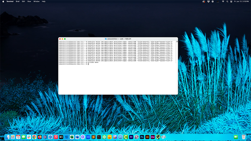Open Spotlight search in menu bar

(227, 1)
